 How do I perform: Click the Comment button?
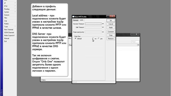coord(111,32)
